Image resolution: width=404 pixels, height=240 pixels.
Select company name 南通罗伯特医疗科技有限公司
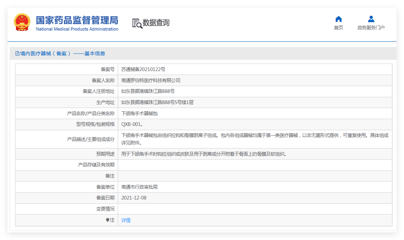[151, 80]
